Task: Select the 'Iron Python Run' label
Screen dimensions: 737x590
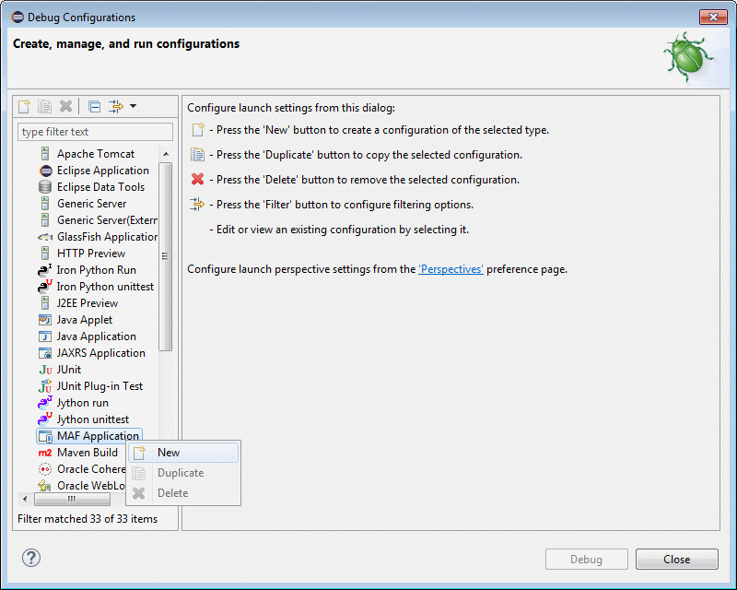Action: pos(97,270)
